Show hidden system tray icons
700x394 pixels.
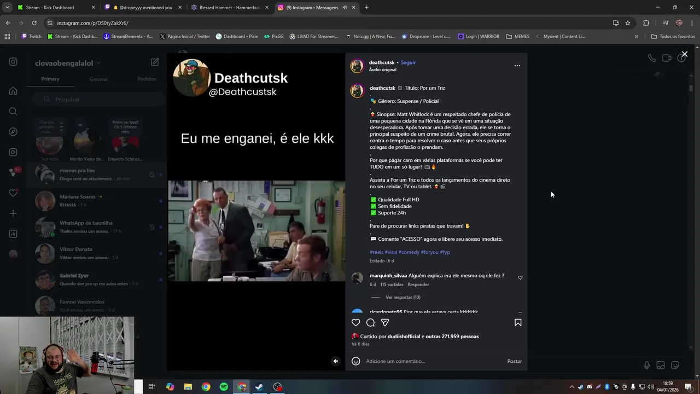tap(572, 387)
